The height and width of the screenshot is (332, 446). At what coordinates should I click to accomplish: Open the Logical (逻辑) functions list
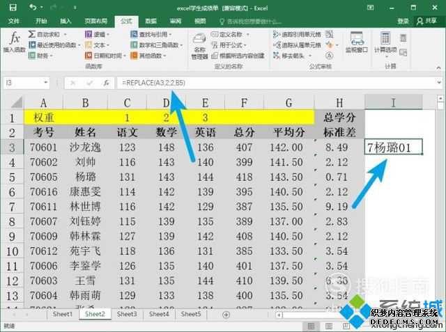pos(97,34)
